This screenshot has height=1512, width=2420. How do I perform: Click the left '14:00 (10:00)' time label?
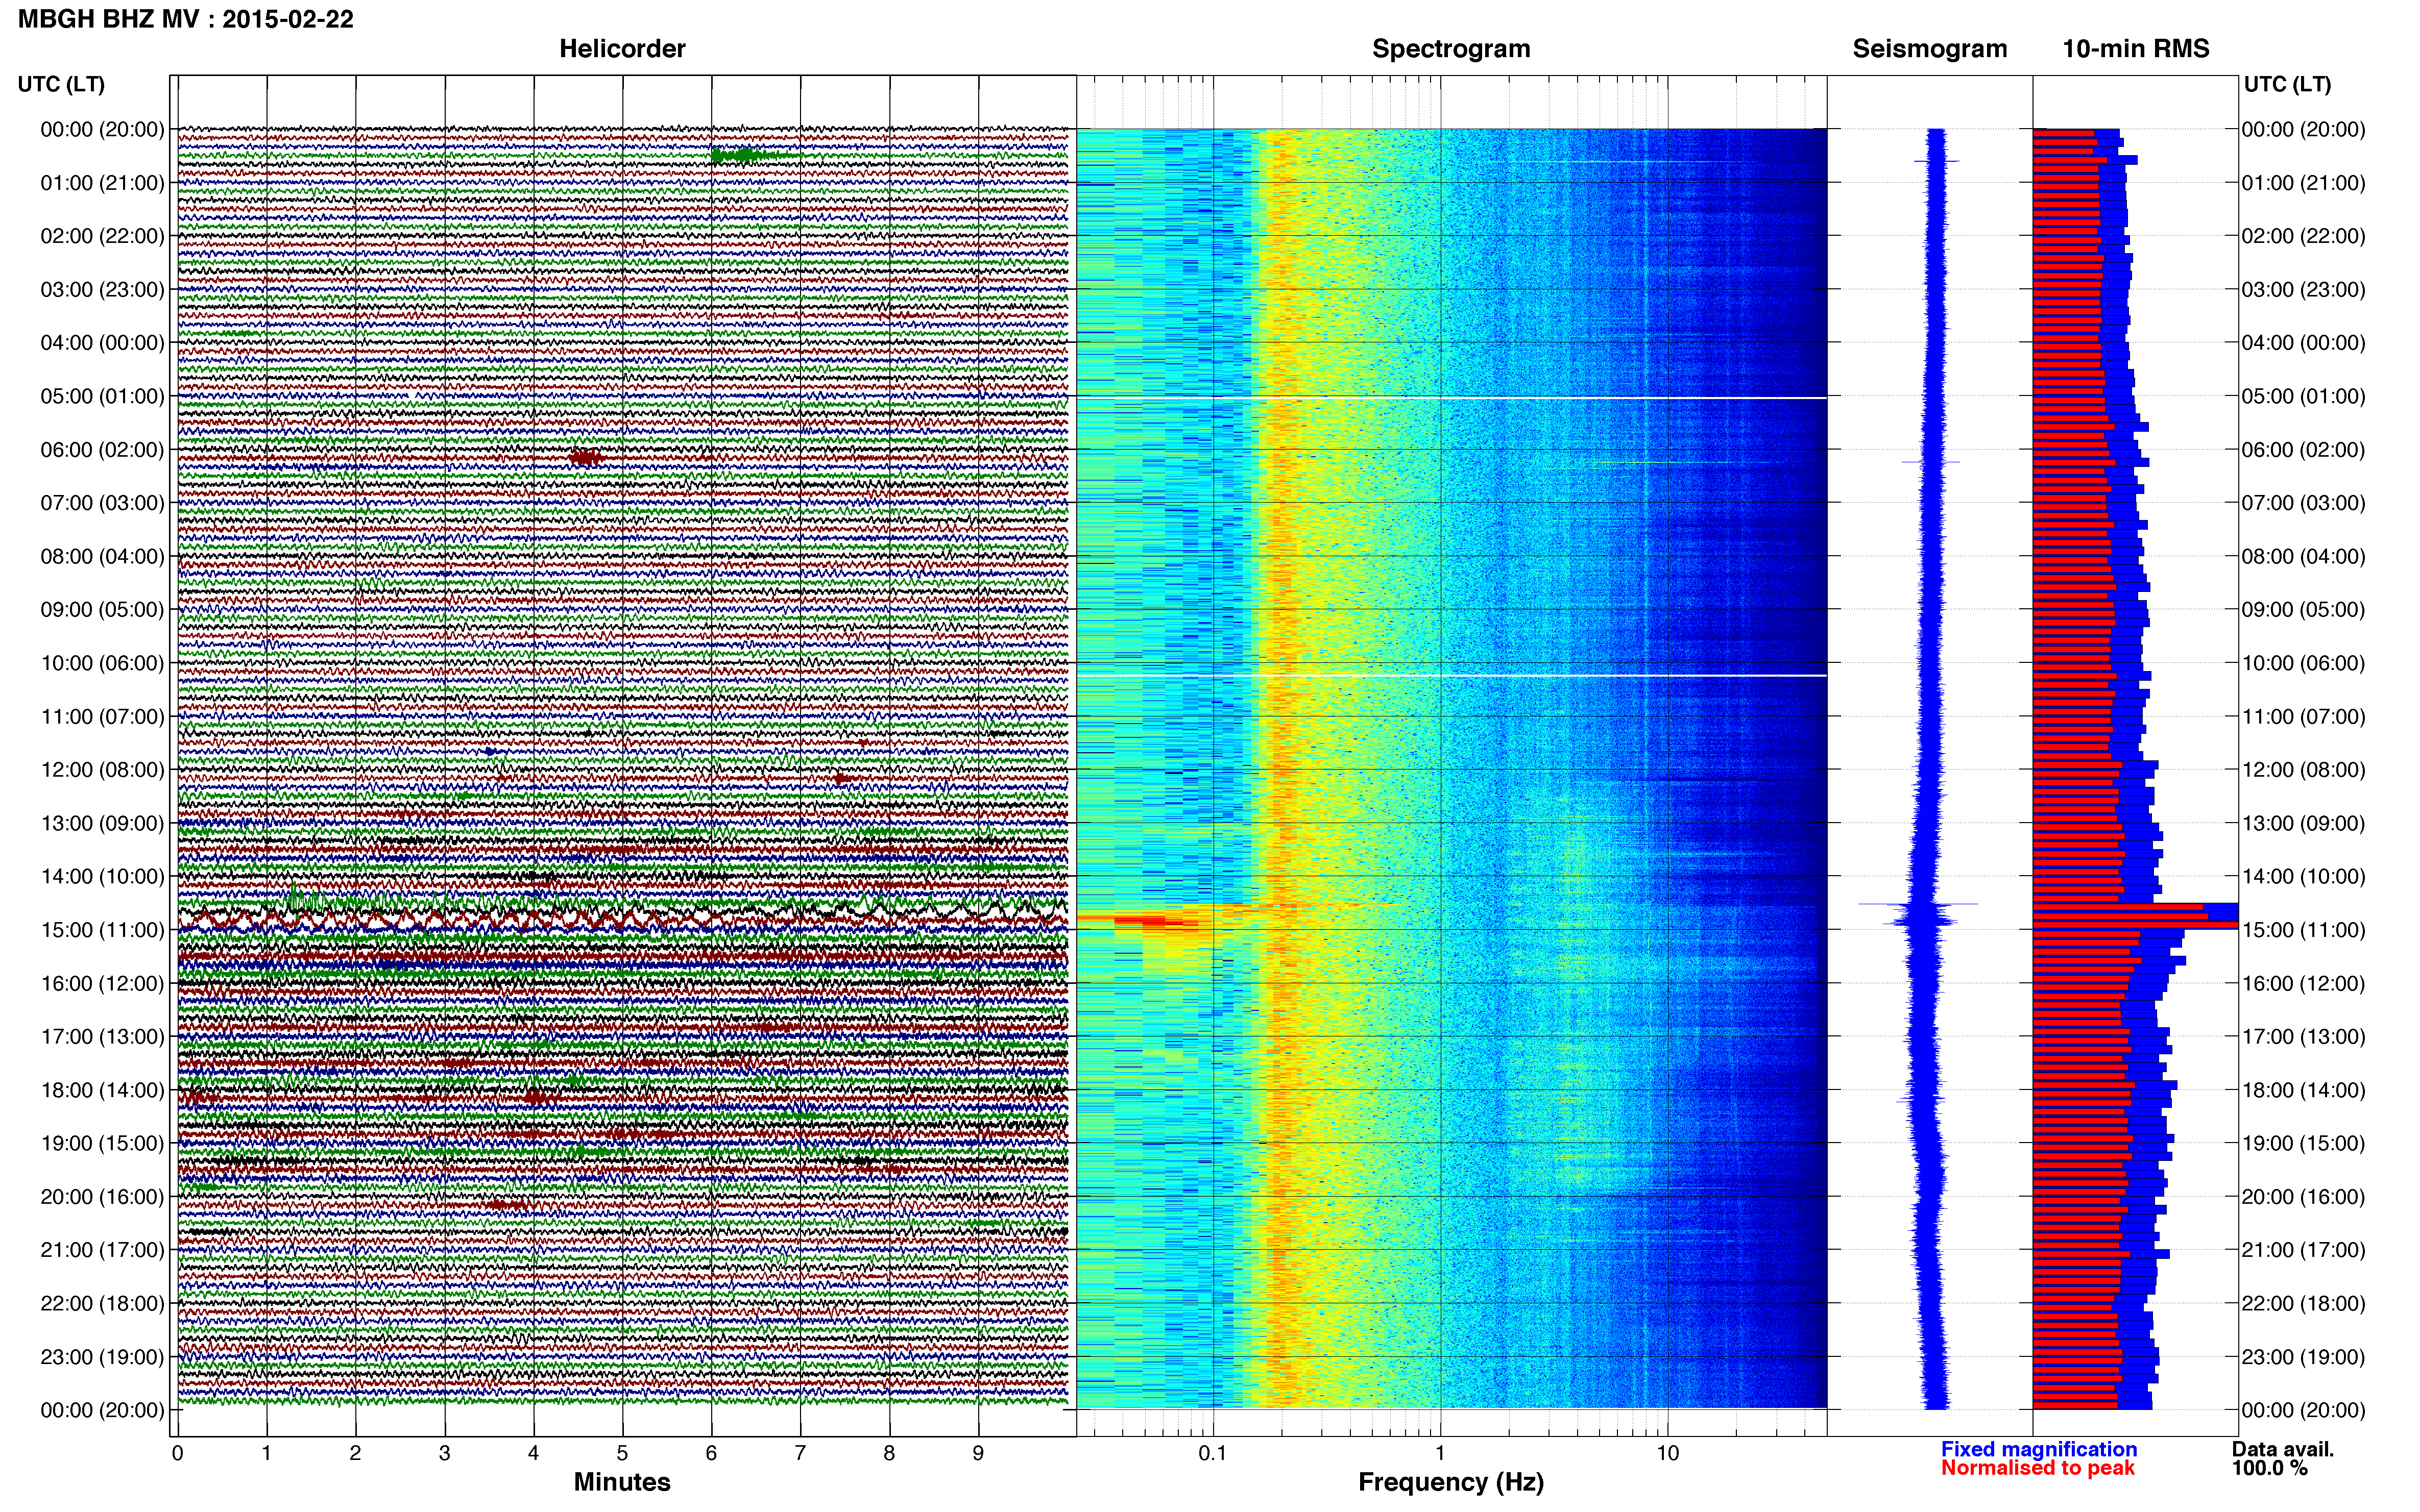[102, 877]
